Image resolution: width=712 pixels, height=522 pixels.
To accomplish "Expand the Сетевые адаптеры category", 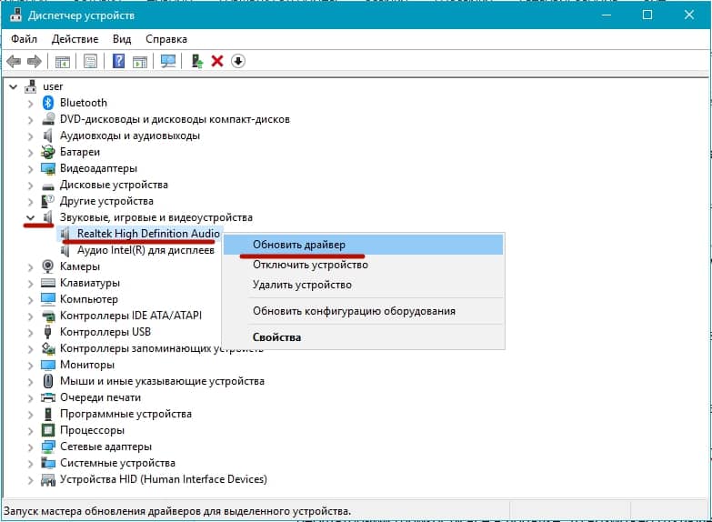I will click(x=30, y=447).
